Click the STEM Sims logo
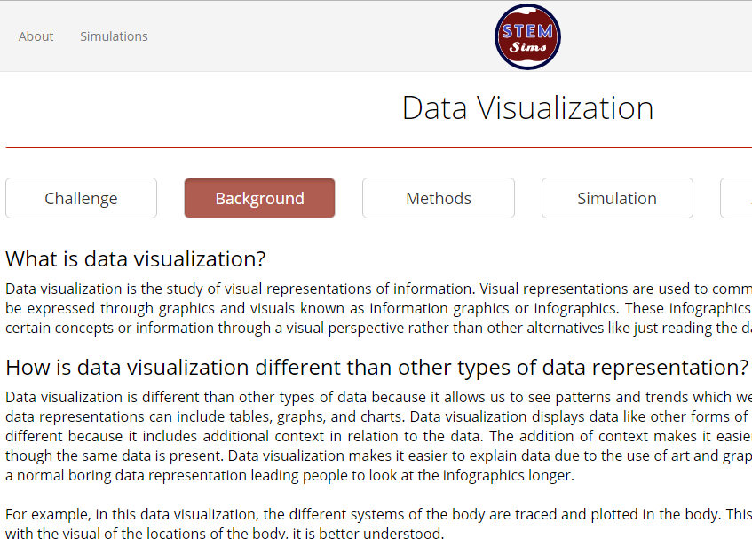Screen dimensions: 752x539 click(527, 37)
